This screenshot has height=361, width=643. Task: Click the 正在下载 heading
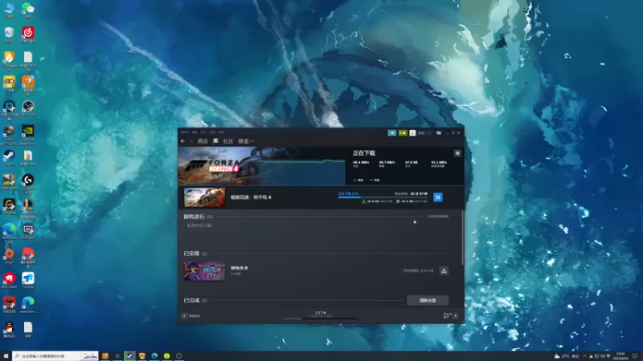click(364, 153)
